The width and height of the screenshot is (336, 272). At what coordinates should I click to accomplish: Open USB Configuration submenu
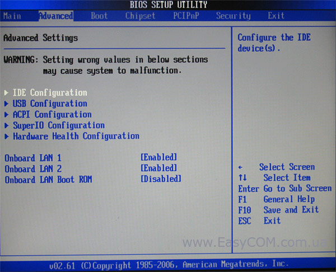pyautogui.click(x=50, y=104)
